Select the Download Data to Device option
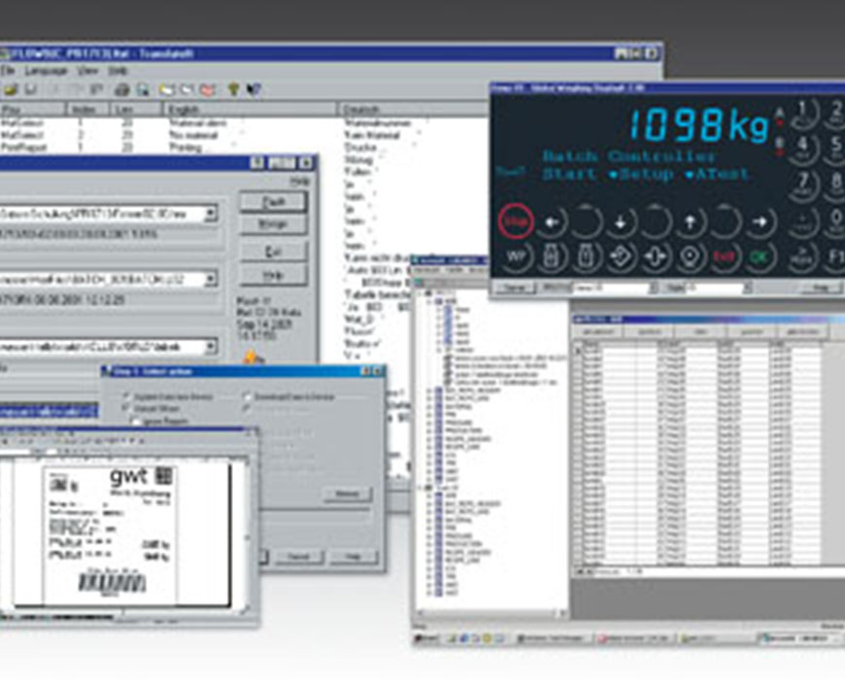This screenshot has height=680, width=845. [248, 396]
